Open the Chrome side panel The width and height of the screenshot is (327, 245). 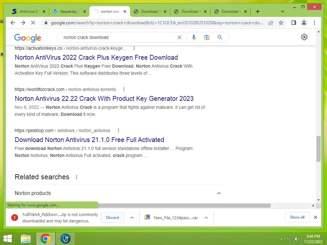pos(294,23)
